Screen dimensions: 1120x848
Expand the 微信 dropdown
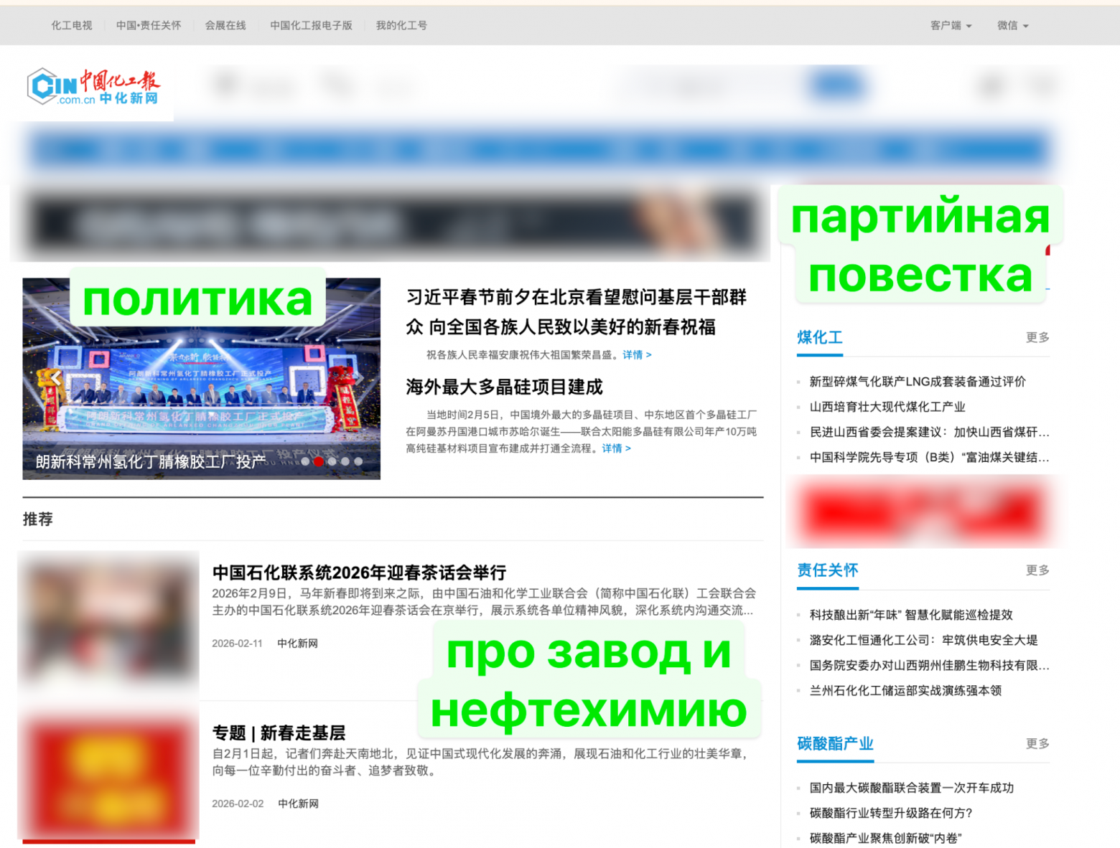point(1012,25)
